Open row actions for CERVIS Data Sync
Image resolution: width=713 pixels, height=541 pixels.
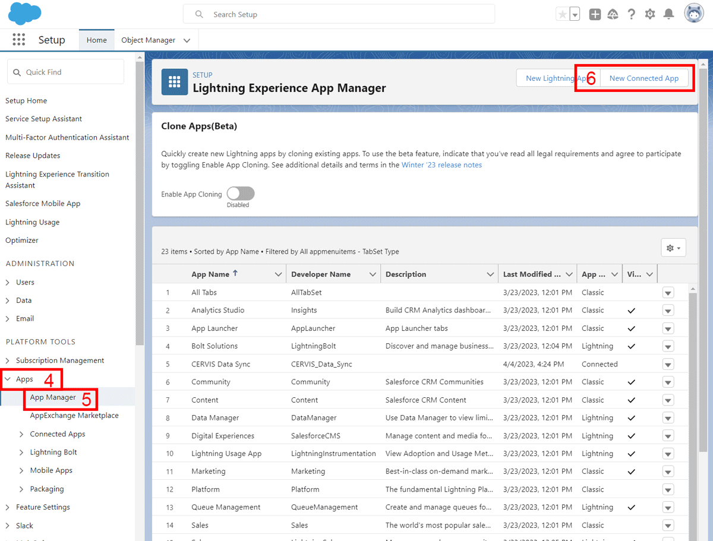pos(668,364)
